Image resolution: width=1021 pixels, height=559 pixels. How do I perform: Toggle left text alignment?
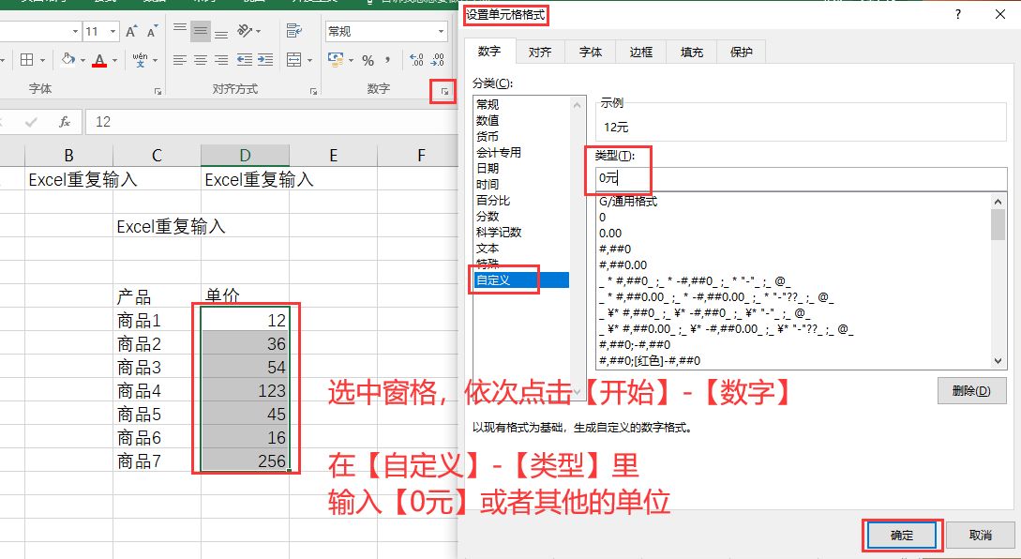[x=180, y=59]
